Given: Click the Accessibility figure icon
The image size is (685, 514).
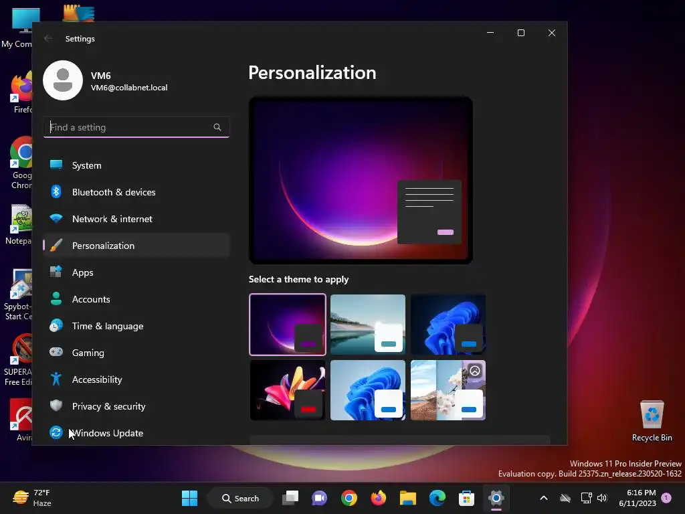Looking at the screenshot, I should (x=56, y=379).
